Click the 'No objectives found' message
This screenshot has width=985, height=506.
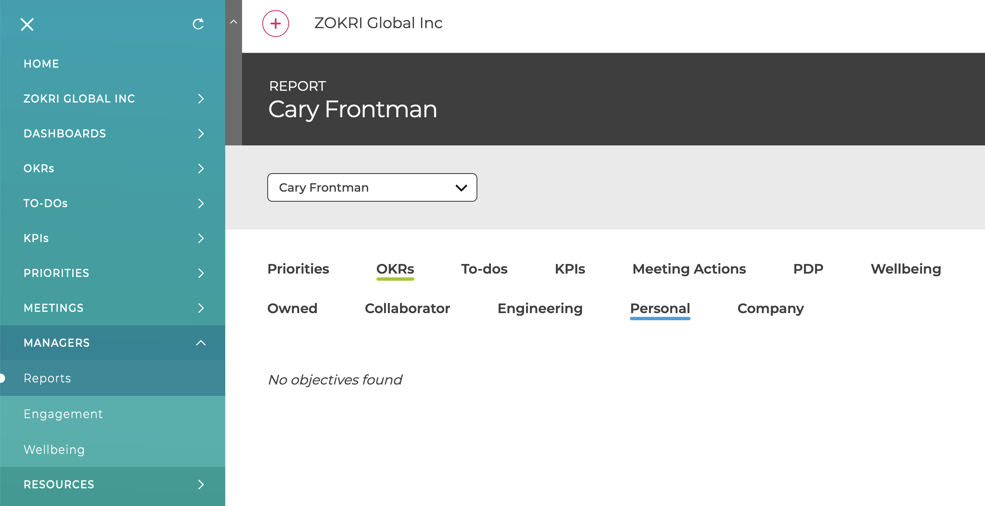coord(335,380)
